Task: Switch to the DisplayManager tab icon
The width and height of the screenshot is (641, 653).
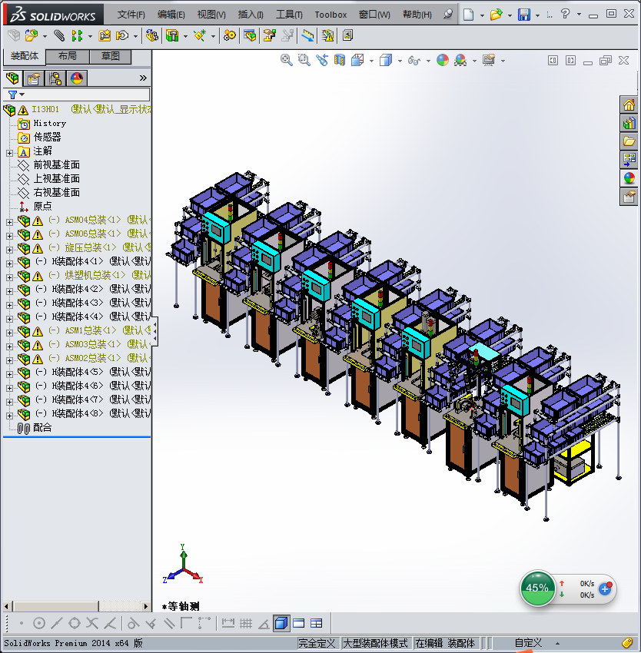Action: pyautogui.click(x=77, y=78)
